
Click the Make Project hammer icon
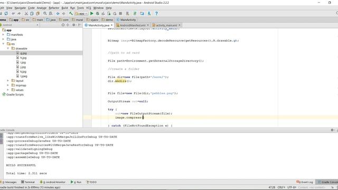[x=71, y=13]
